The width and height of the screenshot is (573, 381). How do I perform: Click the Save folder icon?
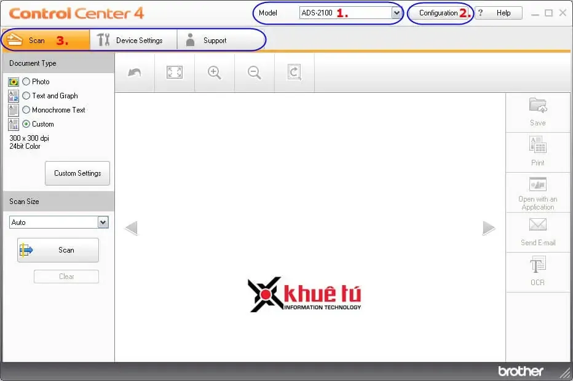click(x=537, y=106)
